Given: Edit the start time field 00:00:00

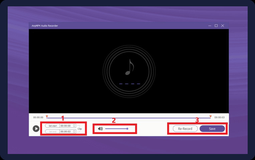Looking at the screenshot, I should 66,126.
